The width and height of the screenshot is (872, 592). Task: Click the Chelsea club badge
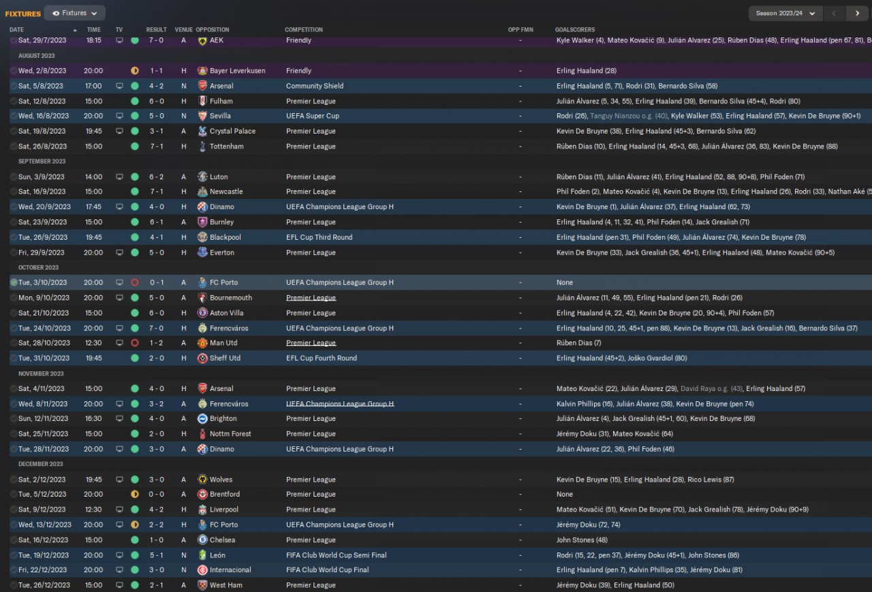[x=202, y=540]
